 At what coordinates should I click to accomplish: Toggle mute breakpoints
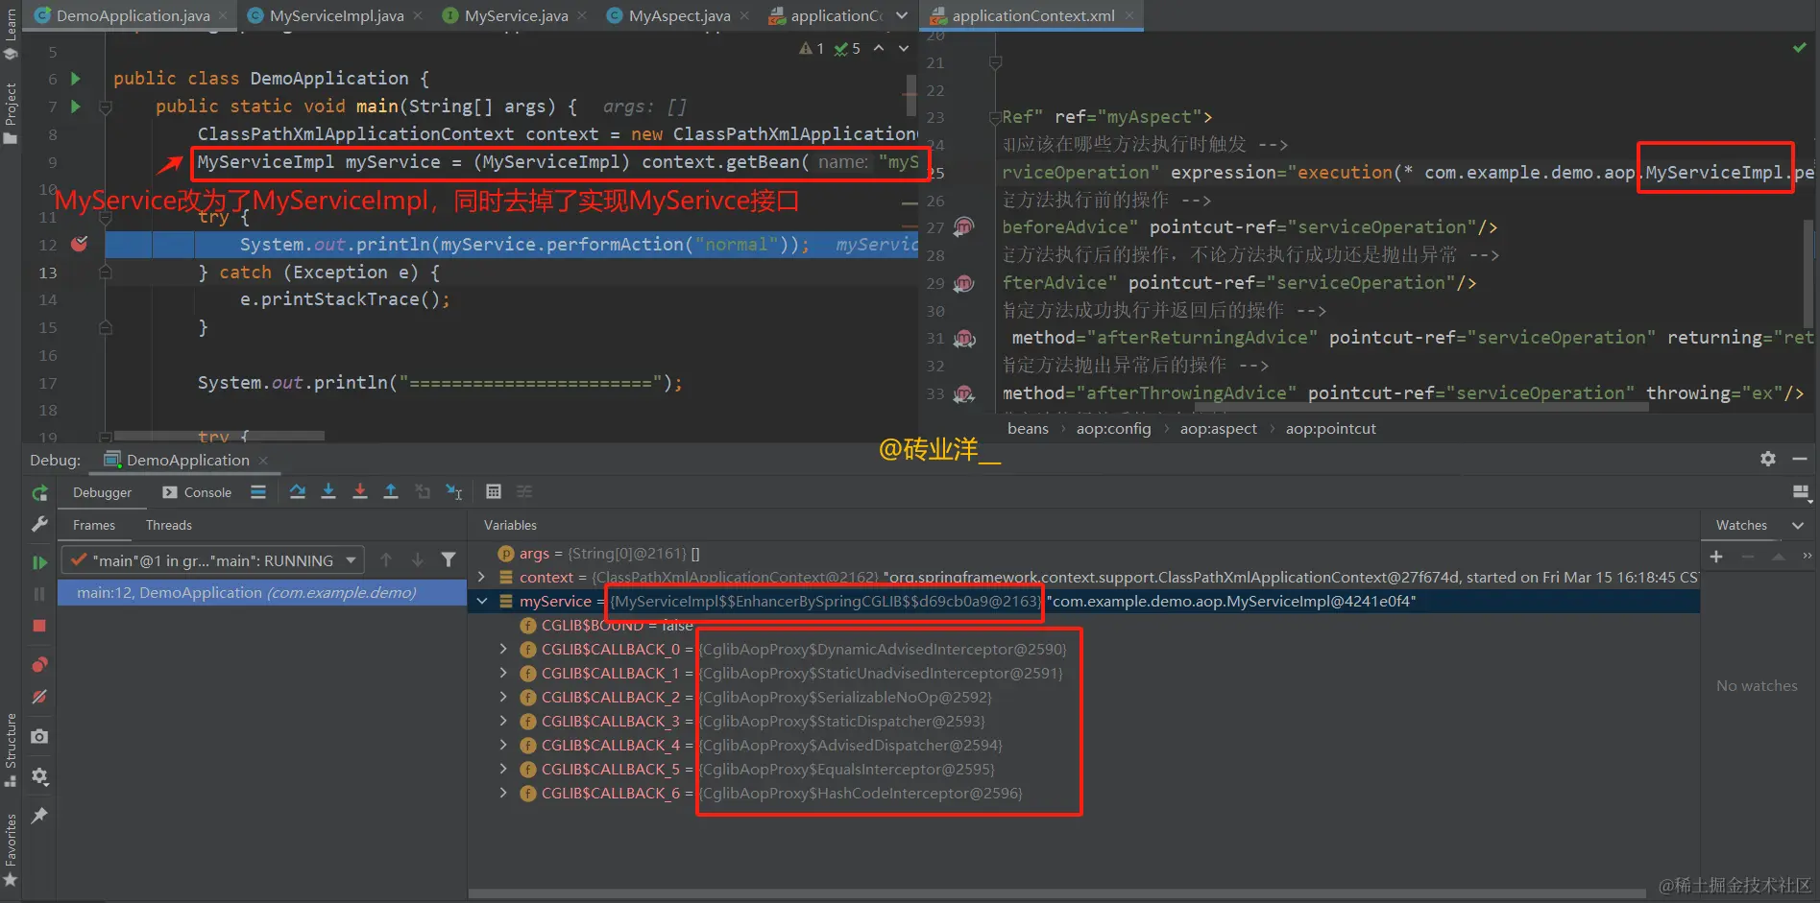click(x=39, y=697)
